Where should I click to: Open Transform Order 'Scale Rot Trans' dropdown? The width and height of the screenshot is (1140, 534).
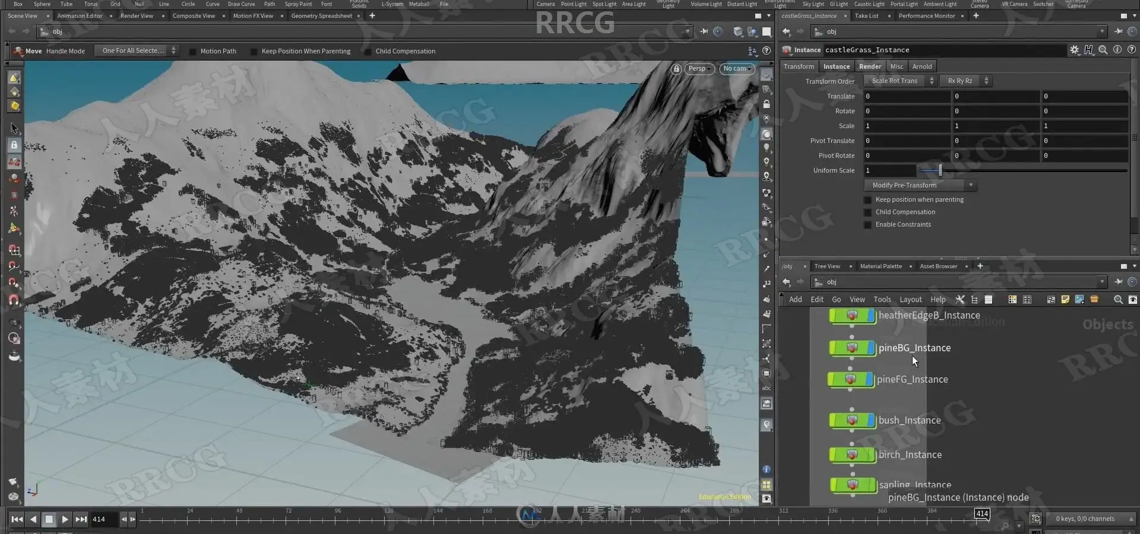tap(901, 81)
